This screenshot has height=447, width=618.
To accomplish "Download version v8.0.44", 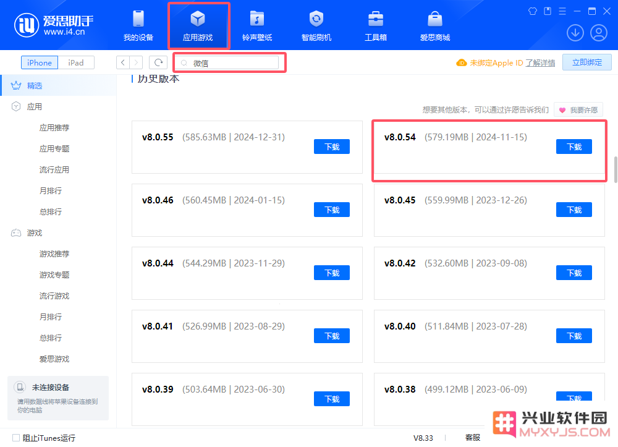I will click(x=332, y=273).
